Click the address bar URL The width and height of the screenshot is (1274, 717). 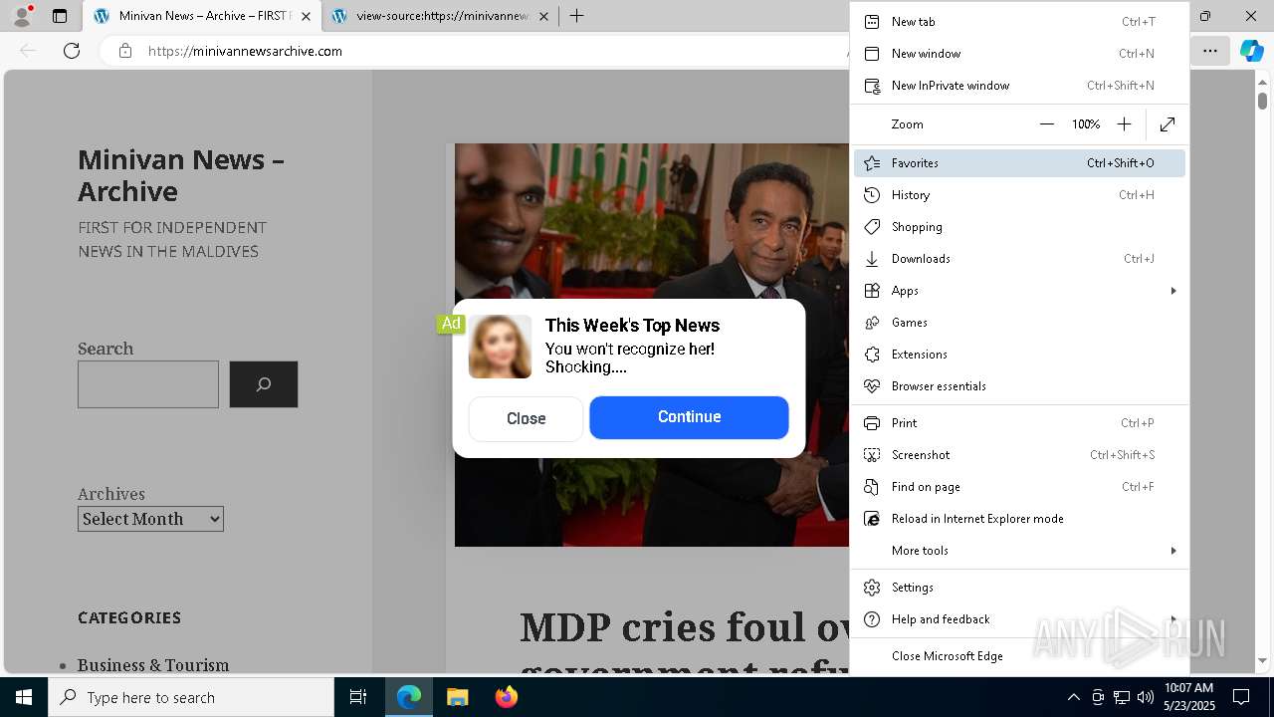pos(245,51)
